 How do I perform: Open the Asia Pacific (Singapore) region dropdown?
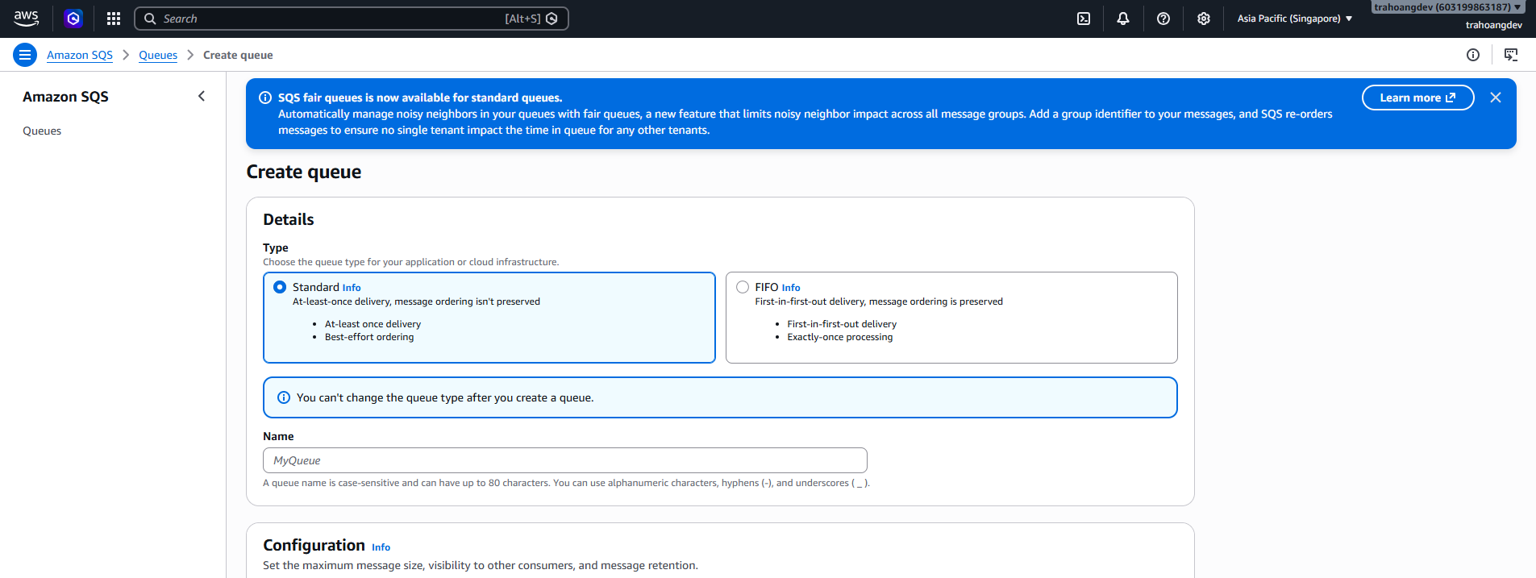pyautogui.click(x=1295, y=19)
